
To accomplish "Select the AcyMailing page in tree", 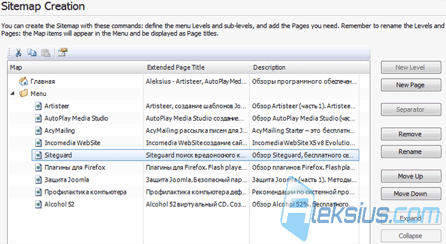I will [59, 130].
